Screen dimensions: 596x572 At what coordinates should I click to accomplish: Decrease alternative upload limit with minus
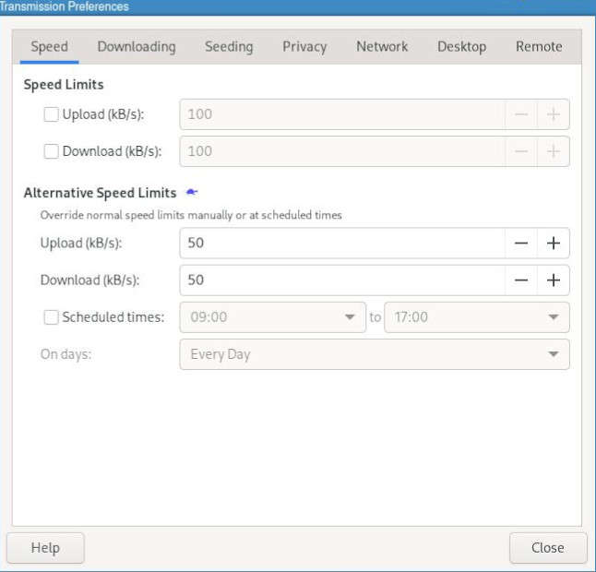click(521, 244)
